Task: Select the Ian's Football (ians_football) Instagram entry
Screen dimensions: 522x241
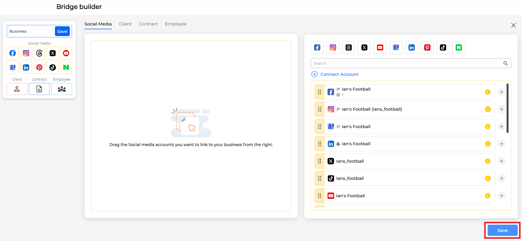Action: [405, 109]
